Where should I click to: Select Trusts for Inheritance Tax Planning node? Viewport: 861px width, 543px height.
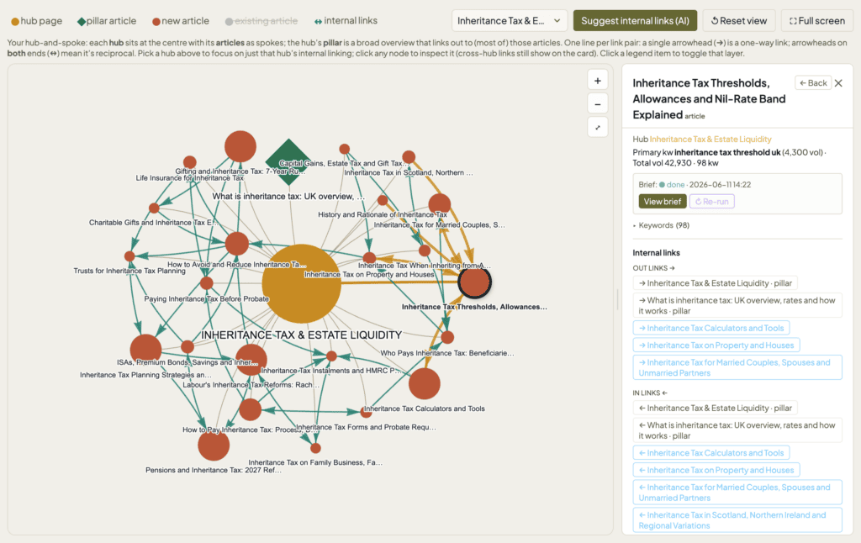[x=129, y=256]
